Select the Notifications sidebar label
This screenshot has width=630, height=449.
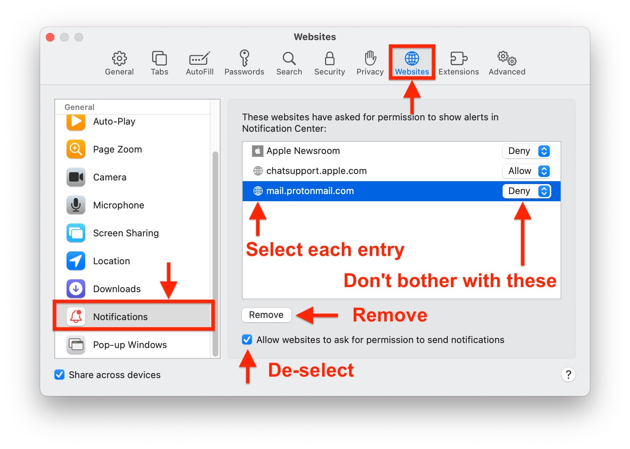pos(120,317)
